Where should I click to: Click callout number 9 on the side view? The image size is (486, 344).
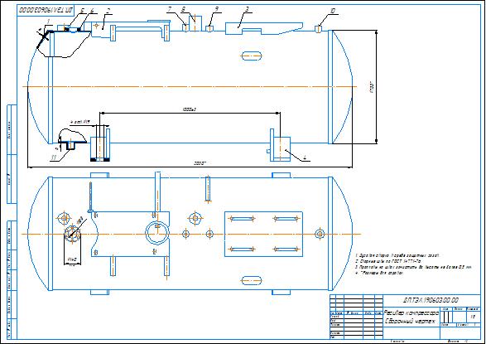217,9
